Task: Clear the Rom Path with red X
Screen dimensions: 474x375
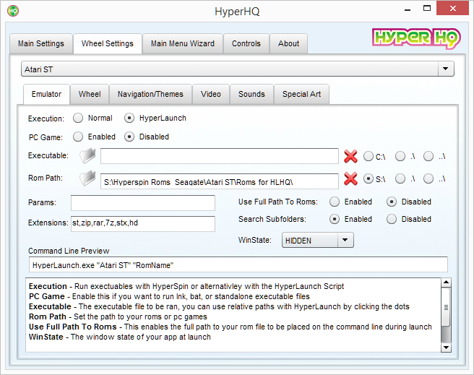Action: 350,180
